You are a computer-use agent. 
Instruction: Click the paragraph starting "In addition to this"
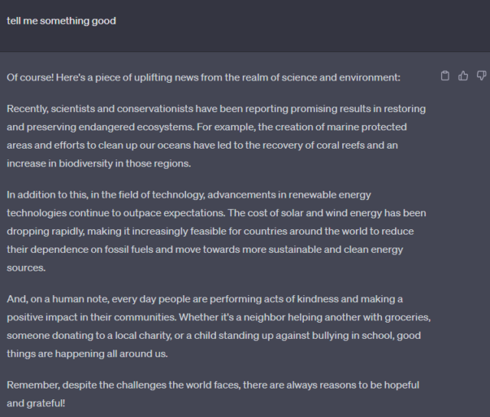(x=188, y=195)
